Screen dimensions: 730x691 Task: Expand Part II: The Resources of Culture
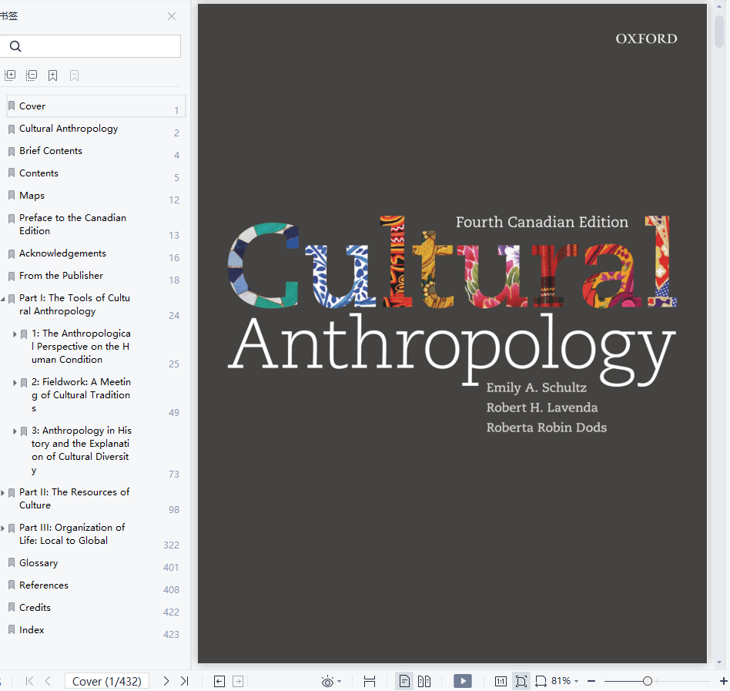3,493
